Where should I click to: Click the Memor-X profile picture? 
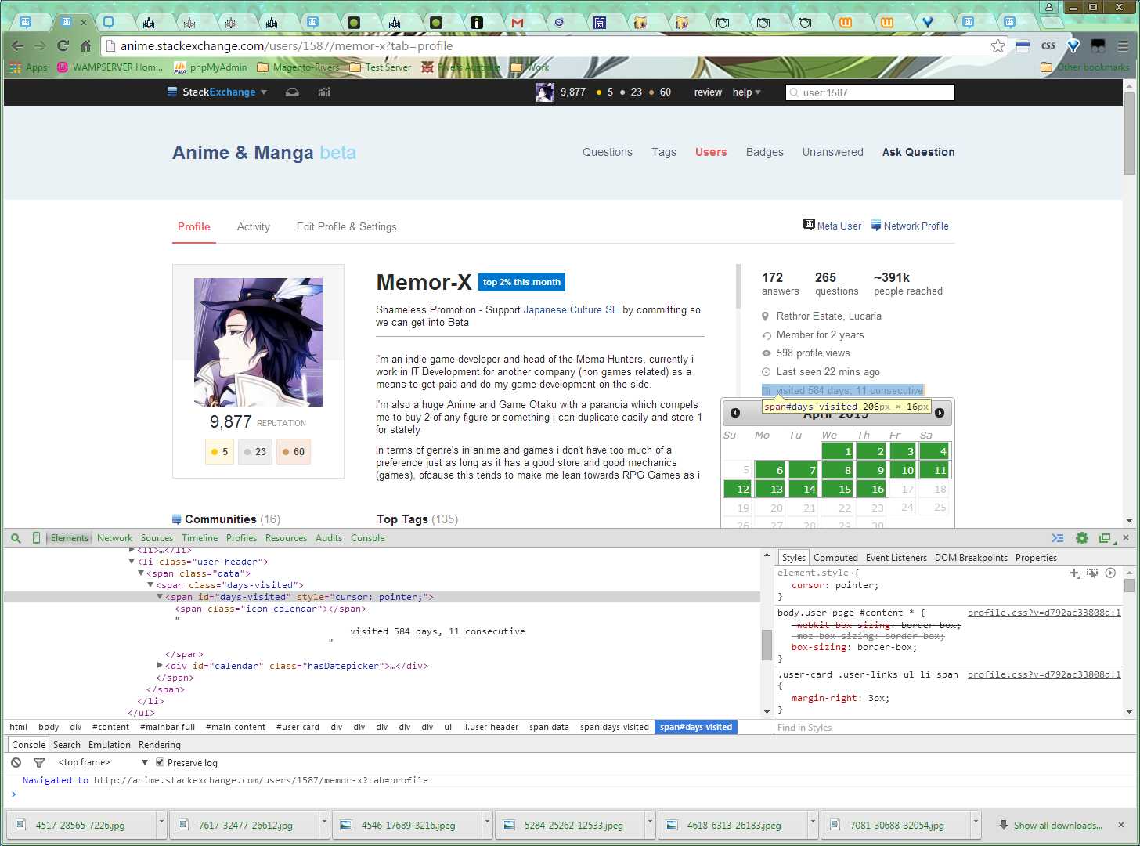tap(258, 342)
